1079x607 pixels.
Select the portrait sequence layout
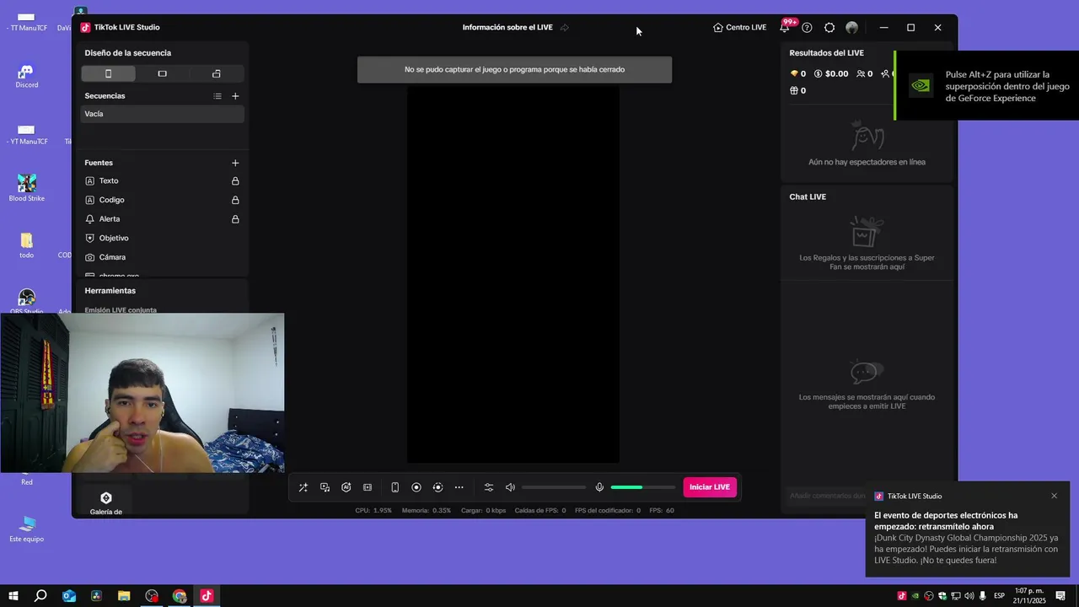(108, 73)
